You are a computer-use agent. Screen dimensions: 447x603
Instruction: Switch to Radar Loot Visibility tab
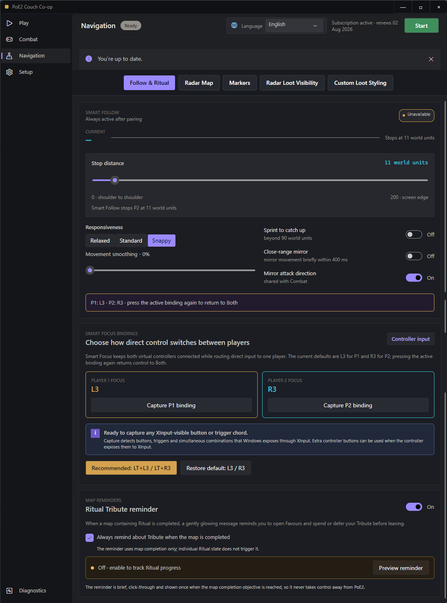pos(292,83)
